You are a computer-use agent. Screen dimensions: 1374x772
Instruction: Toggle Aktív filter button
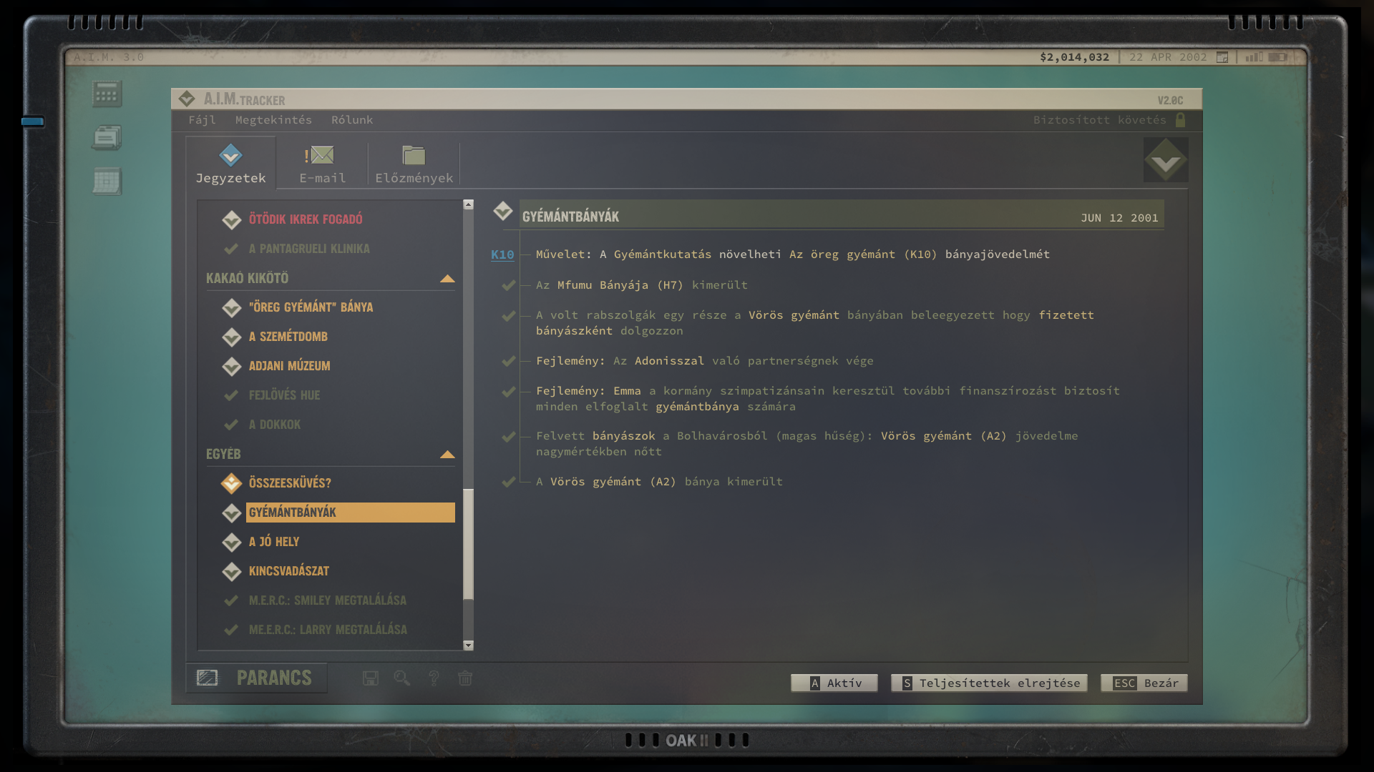834,683
